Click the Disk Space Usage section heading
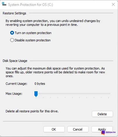 coord(15,61)
